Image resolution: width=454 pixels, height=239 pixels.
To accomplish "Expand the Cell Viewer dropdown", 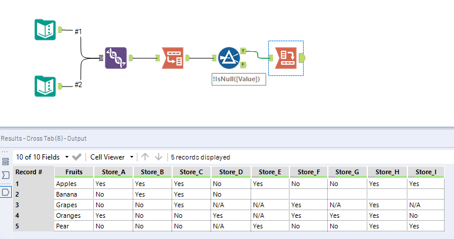I will click(111, 157).
